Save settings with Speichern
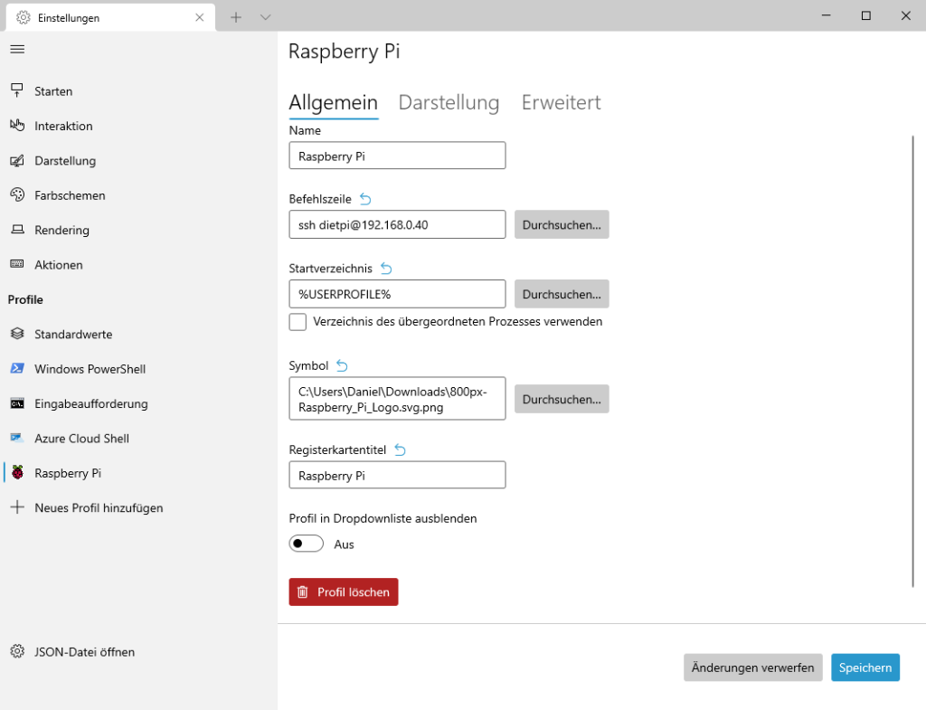926x710 pixels. (865, 667)
